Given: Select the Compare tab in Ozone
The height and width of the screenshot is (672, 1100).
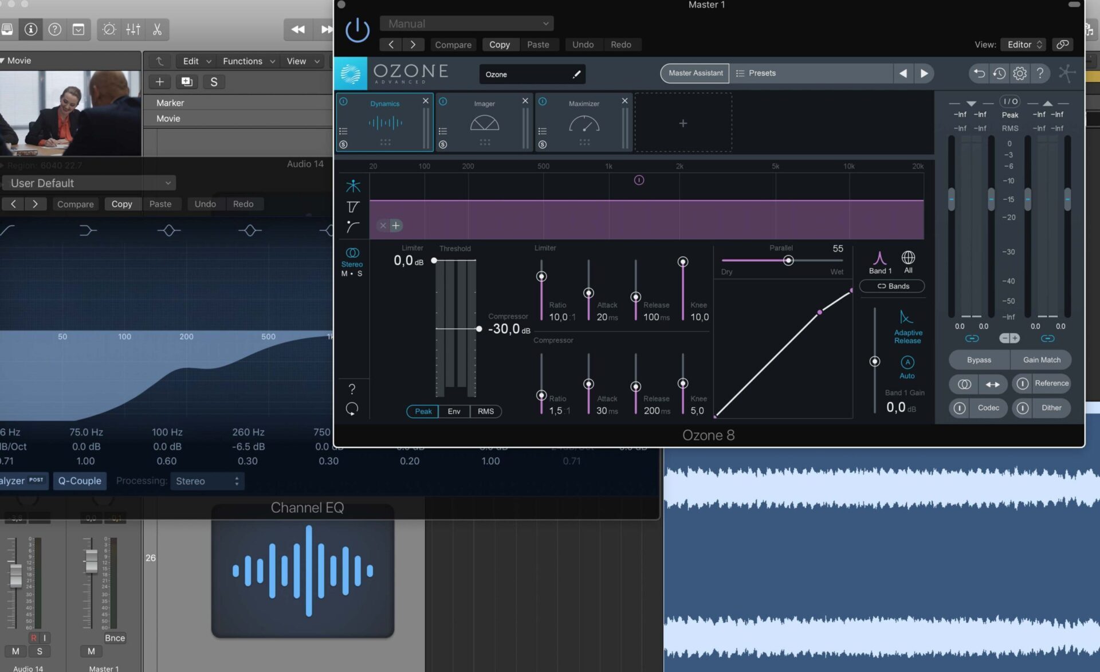Looking at the screenshot, I should [x=452, y=44].
